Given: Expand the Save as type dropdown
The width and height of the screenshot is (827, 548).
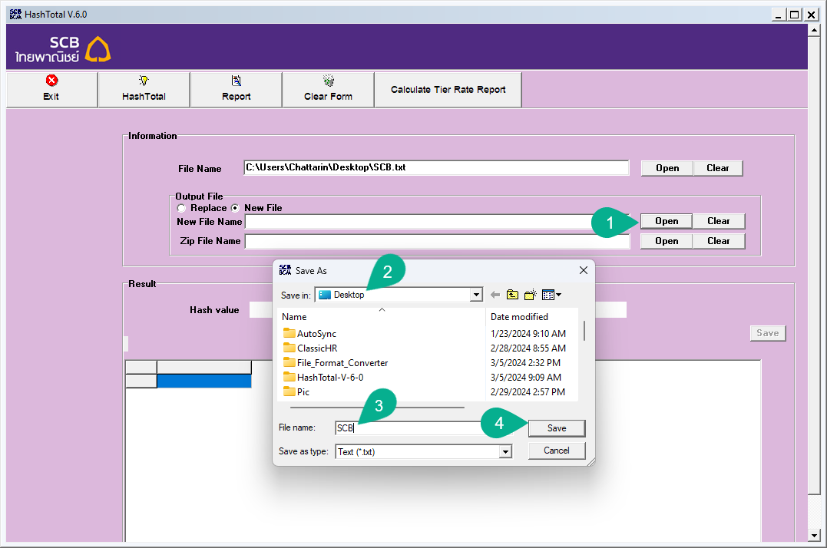Looking at the screenshot, I should click(x=505, y=451).
